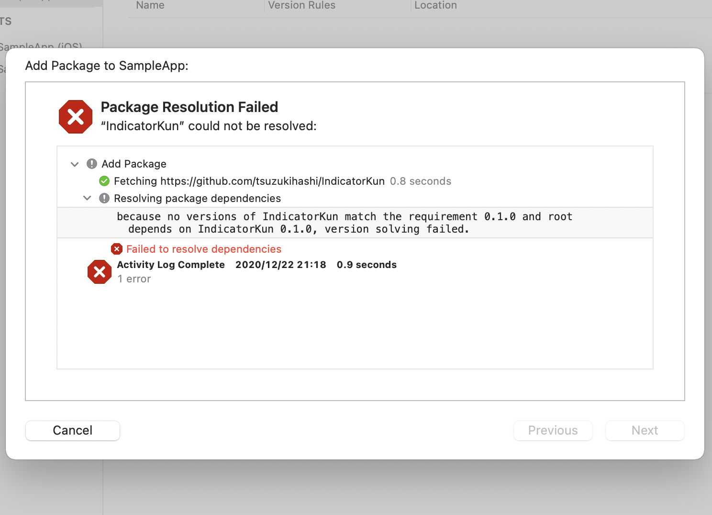Screen dimensions: 712x515
Task: Click the red error icon beside Activity Log Complete
Action: 100,272
